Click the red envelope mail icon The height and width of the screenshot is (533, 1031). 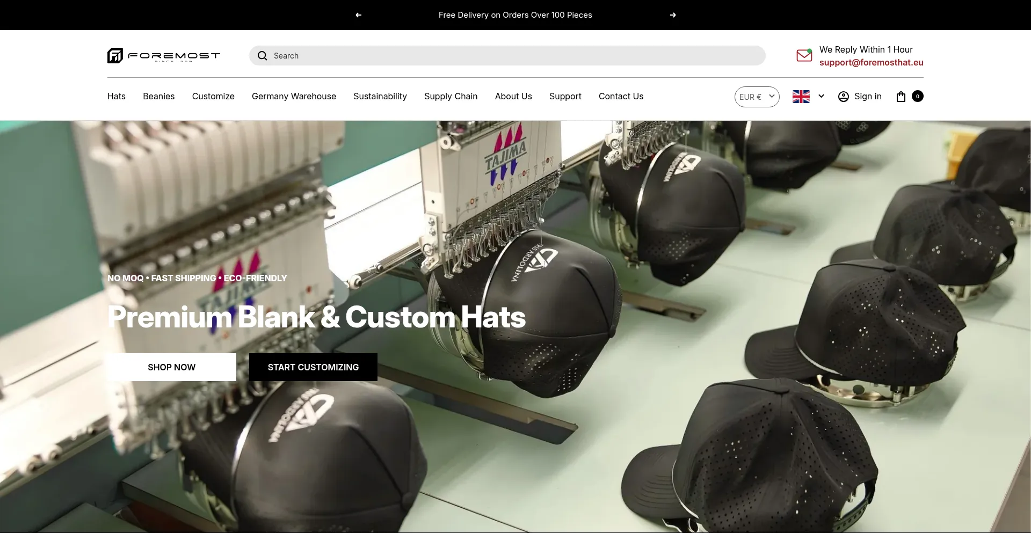tap(804, 55)
